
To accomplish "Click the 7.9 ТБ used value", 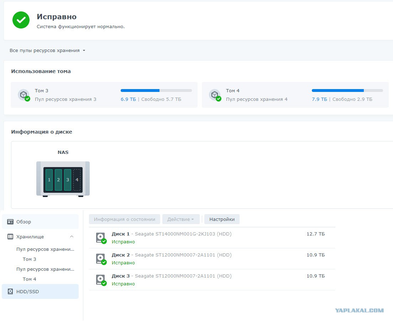I will pos(319,99).
